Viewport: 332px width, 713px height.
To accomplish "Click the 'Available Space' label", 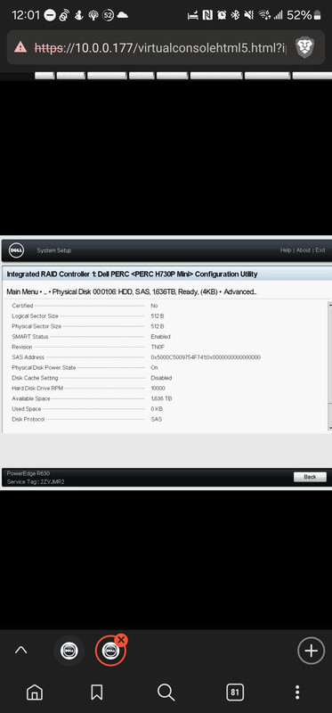I will pos(31,398).
